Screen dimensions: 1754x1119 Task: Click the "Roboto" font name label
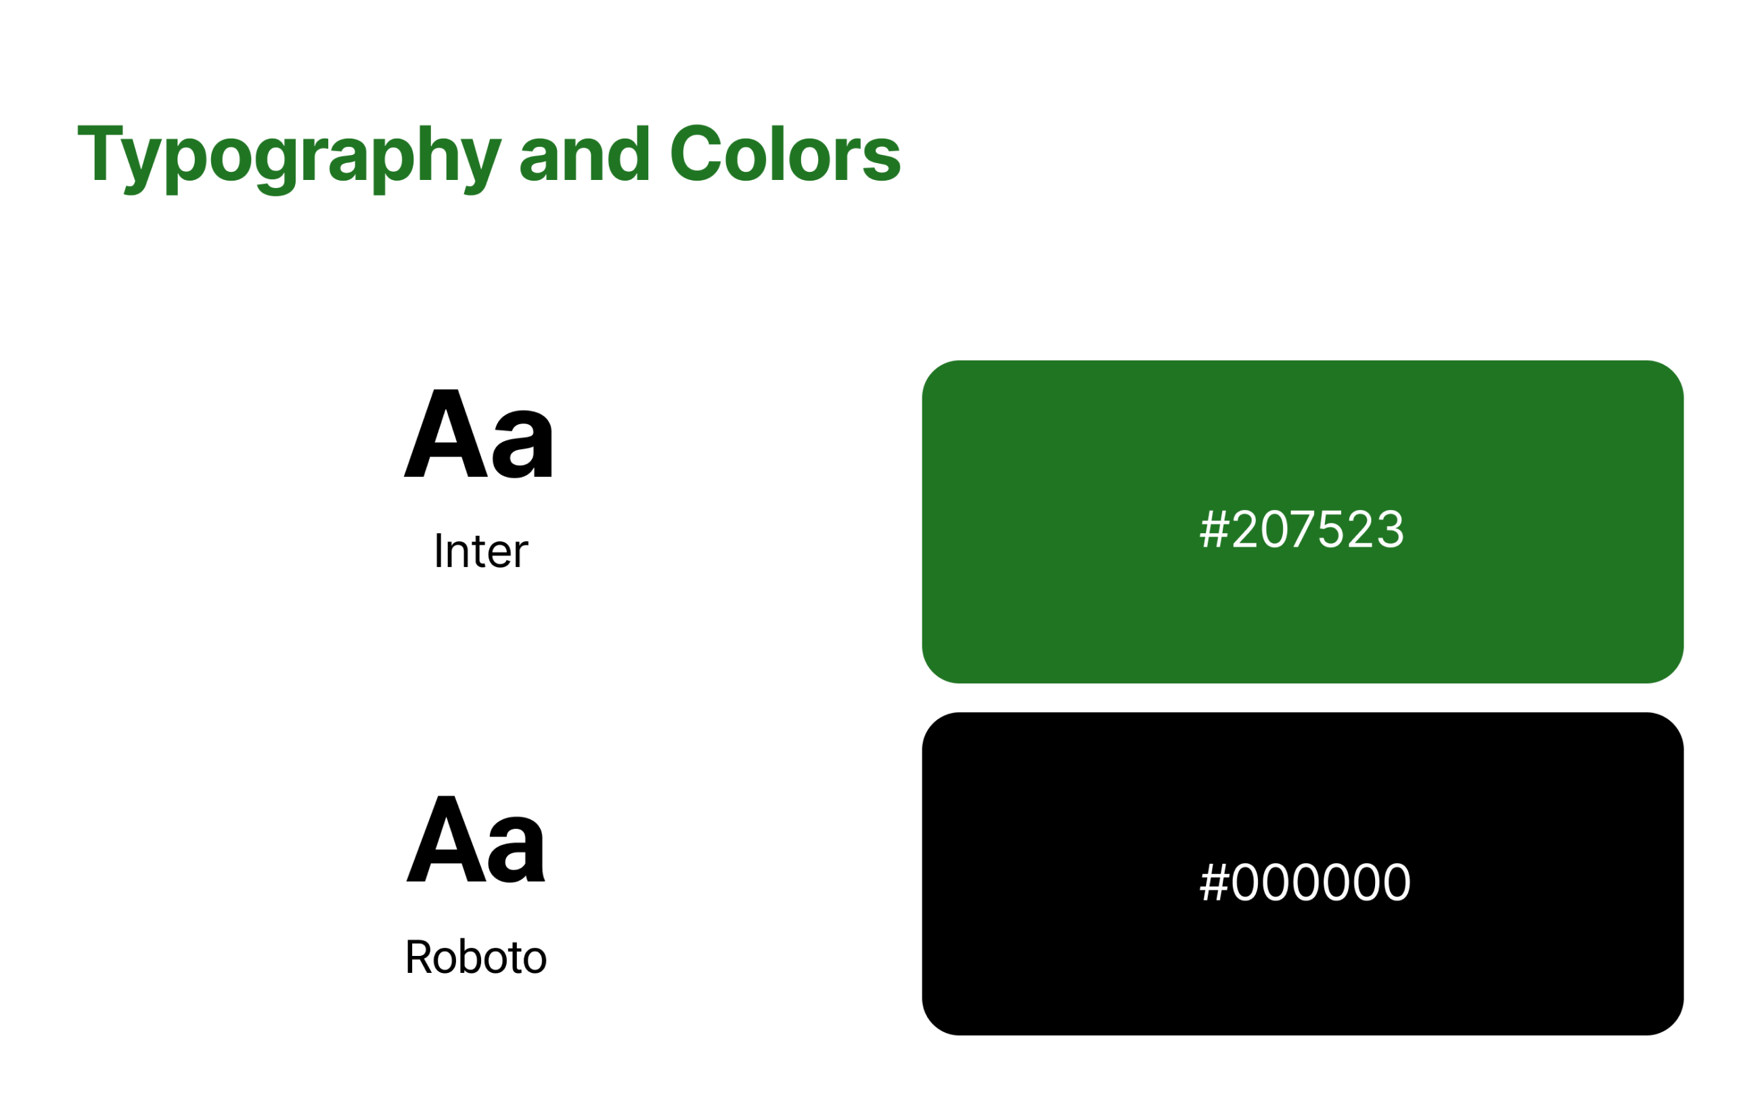(x=476, y=956)
